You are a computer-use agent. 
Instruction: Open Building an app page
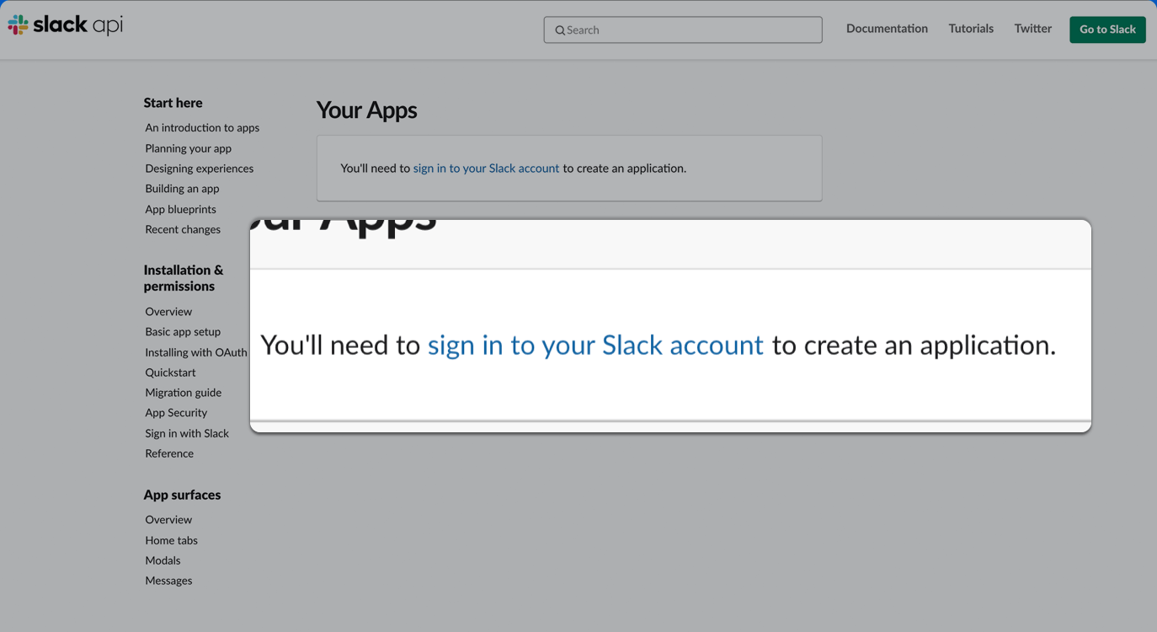182,189
